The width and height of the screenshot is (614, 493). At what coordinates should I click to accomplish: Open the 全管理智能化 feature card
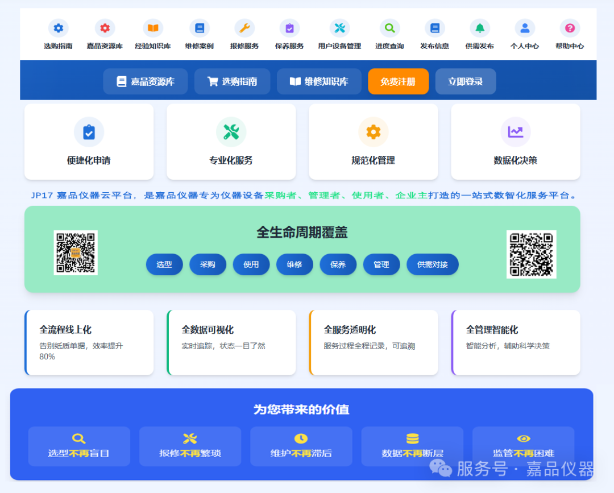point(515,343)
